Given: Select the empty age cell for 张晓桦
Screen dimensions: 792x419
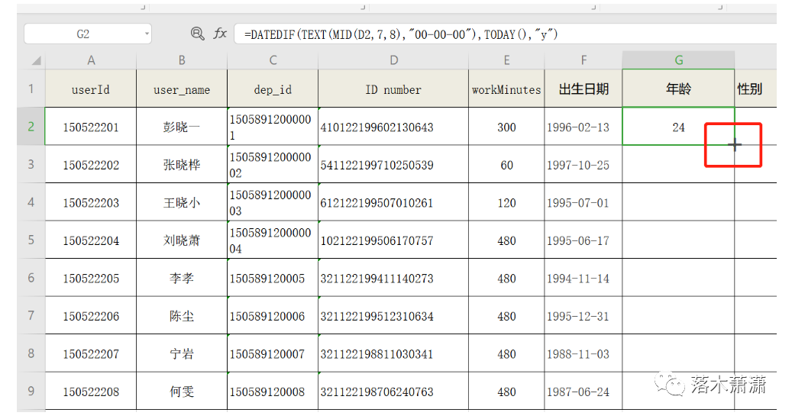Looking at the screenshot, I should click(x=678, y=165).
